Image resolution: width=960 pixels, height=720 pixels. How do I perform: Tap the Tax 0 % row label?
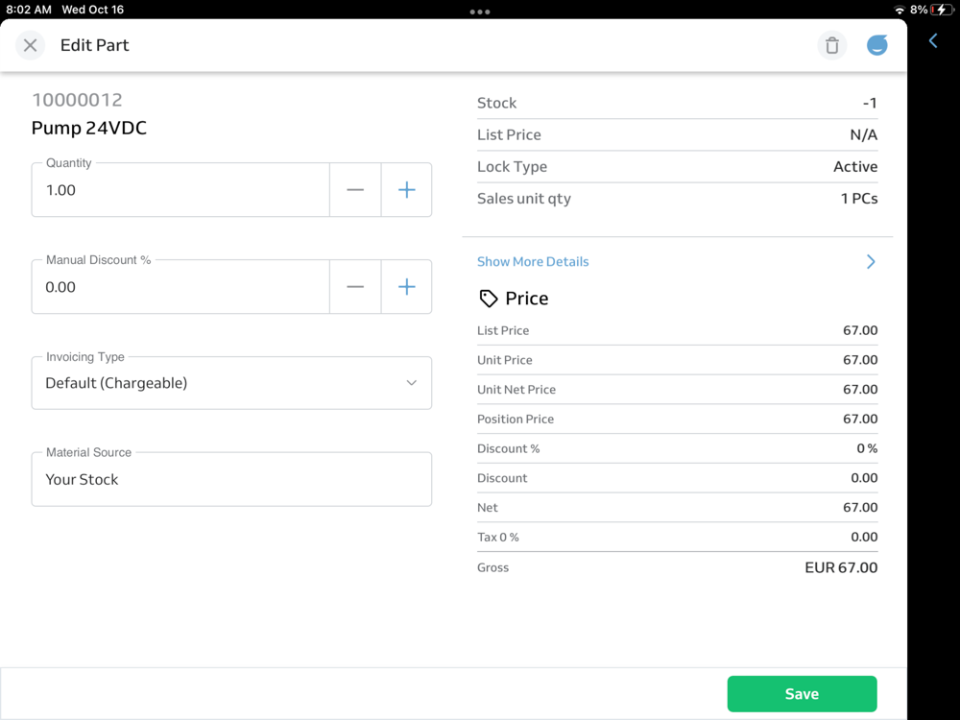point(497,537)
